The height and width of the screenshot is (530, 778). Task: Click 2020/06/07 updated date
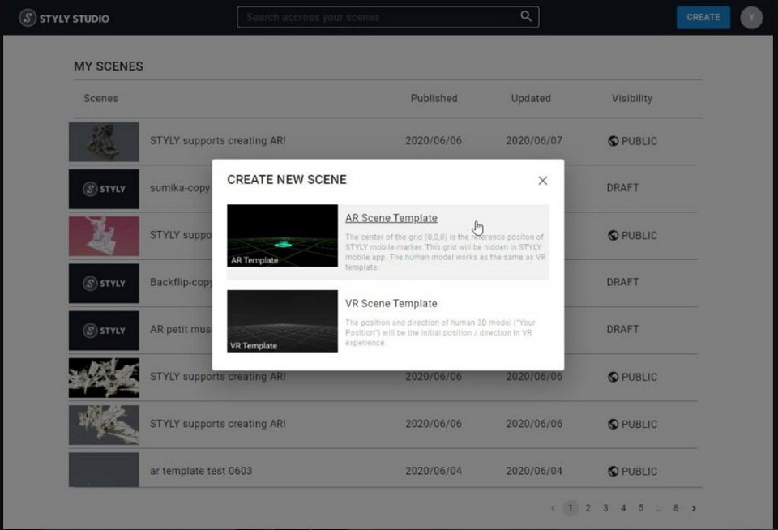[x=534, y=140]
